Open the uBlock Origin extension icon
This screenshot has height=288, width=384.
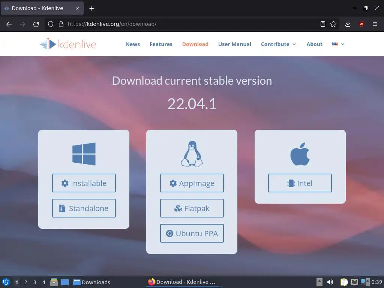click(x=361, y=24)
